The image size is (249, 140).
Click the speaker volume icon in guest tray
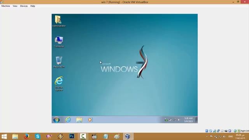click(179, 120)
